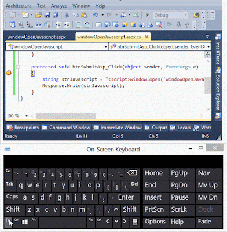Click the editor vertical scrollbar thumb
This screenshot has height=232, width=227.
click(x=208, y=86)
